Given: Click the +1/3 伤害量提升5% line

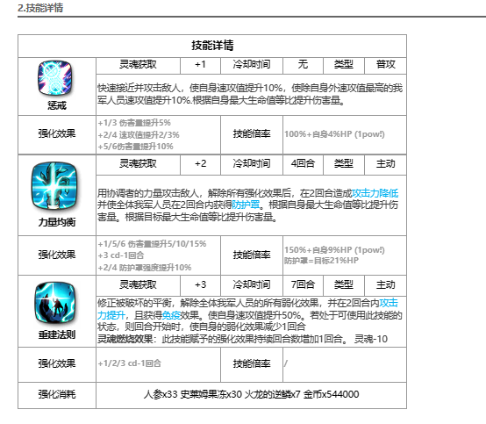Looking at the screenshot, I should [134, 123].
